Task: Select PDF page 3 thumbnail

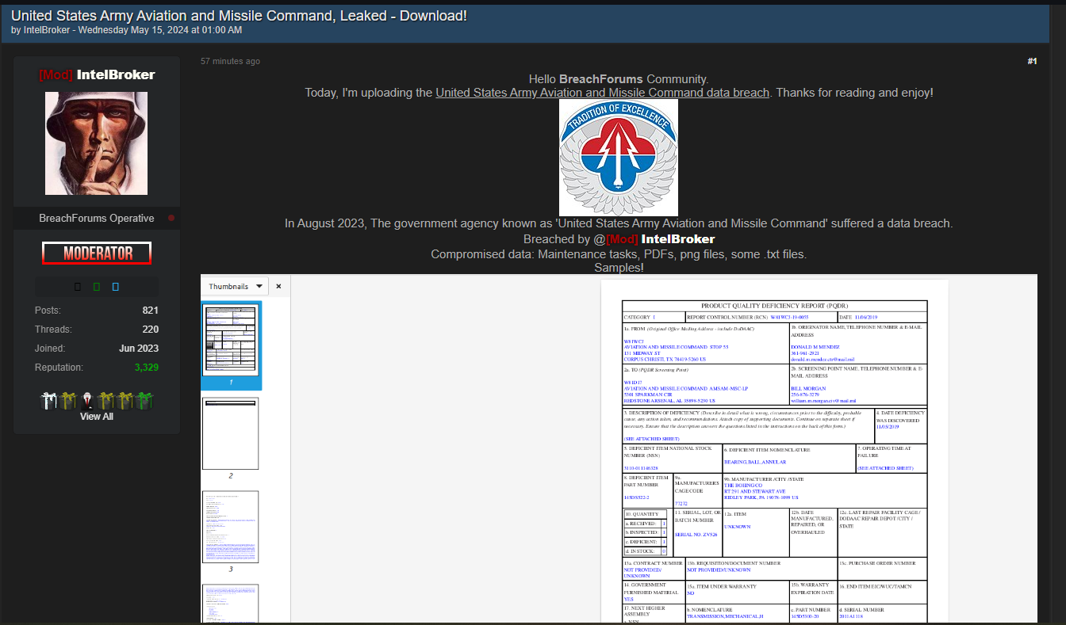Action: (231, 527)
